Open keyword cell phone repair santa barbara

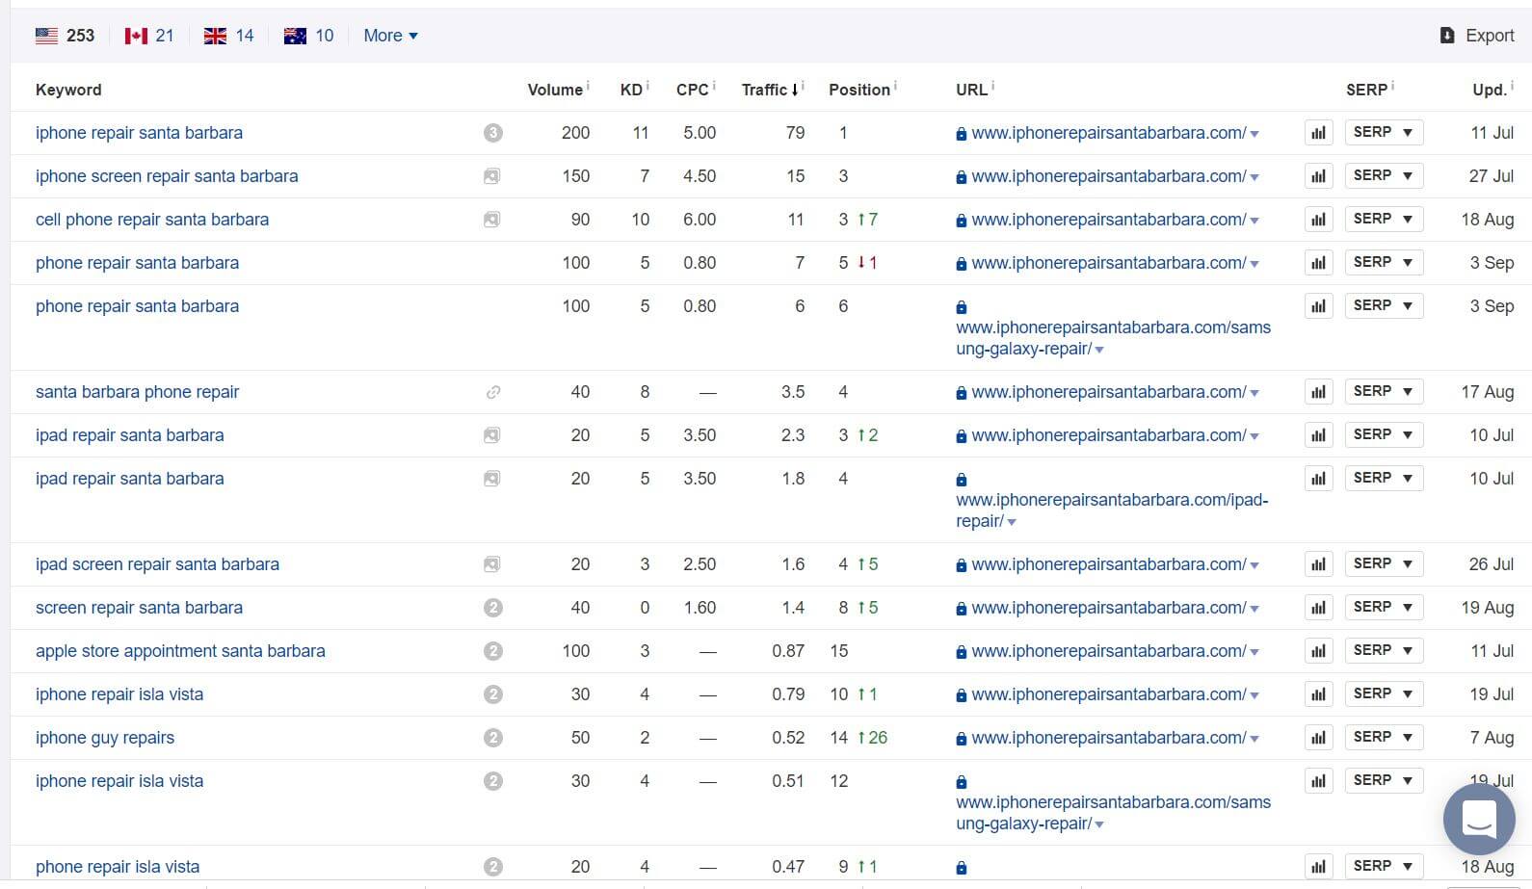[x=152, y=220]
